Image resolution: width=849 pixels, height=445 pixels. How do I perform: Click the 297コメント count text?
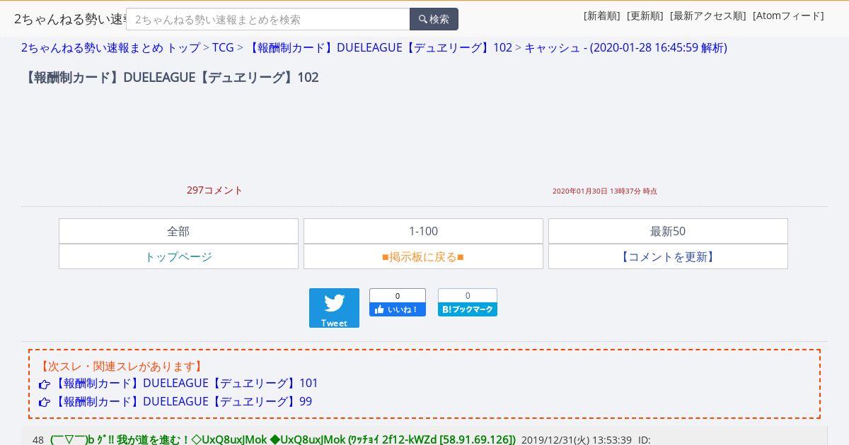(215, 190)
